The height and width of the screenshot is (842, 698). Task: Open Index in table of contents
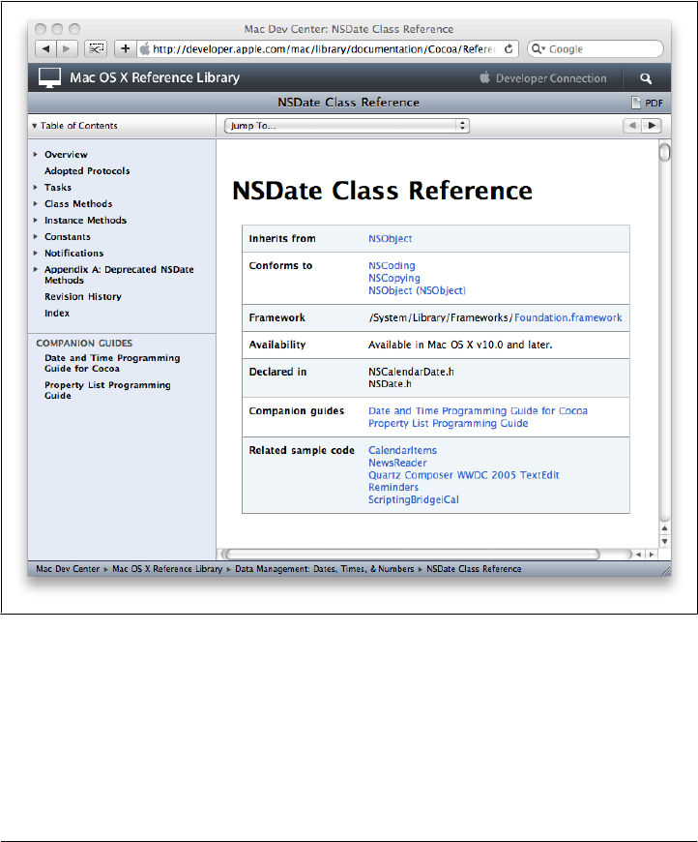tap(57, 313)
